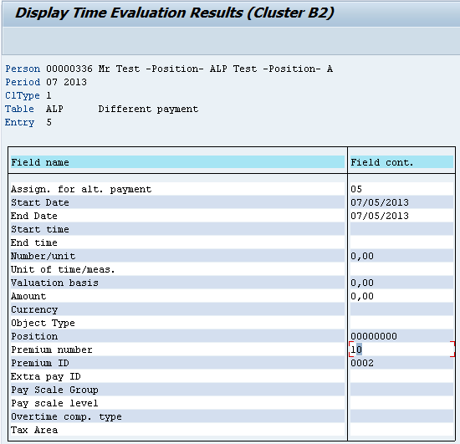Viewport: 460px width, 444px height.
Task: Select the Premium ID value 0002
Action: tap(362, 363)
